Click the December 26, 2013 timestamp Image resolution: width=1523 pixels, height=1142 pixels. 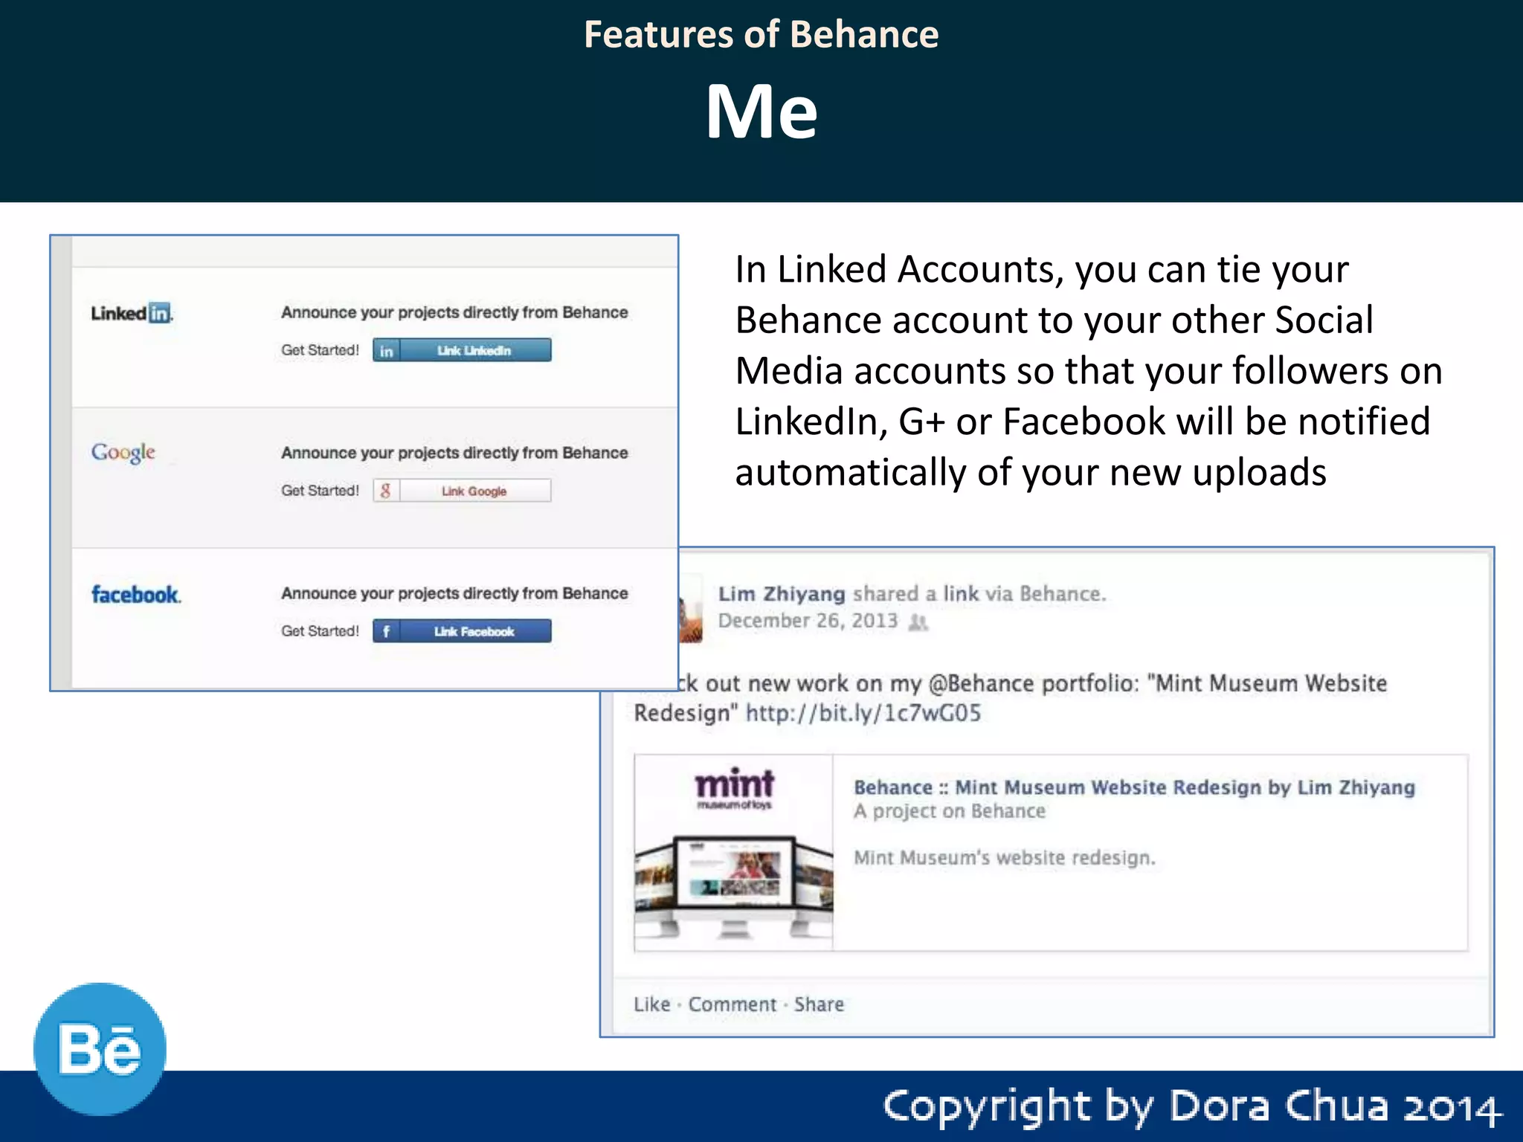[808, 621]
